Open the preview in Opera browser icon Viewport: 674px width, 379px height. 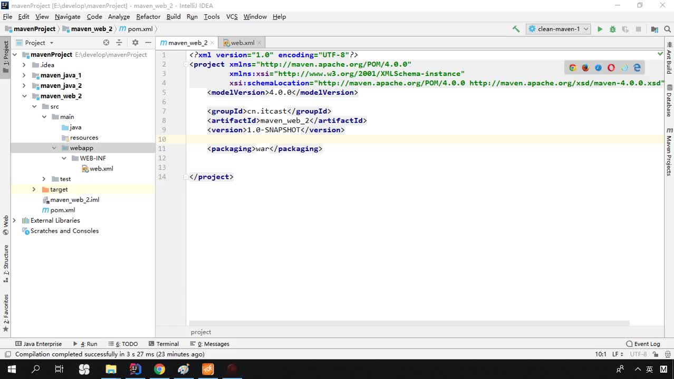coord(611,67)
